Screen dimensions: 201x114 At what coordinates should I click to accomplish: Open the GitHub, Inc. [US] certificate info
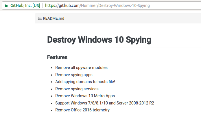[25, 5]
